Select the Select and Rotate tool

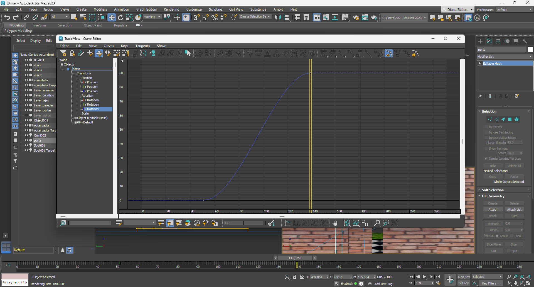click(120, 18)
